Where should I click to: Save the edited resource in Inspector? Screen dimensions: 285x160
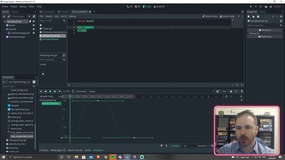click(x=258, y=16)
